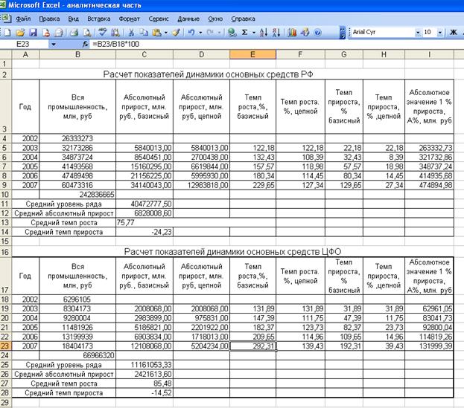The height and width of the screenshot is (408, 464).
Task: Click the Save icon in the toolbar
Action: point(33,33)
